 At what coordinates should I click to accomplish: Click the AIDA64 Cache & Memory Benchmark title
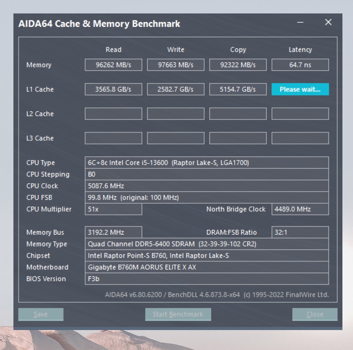click(x=99, y=24)
